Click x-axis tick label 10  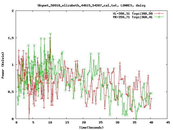point(50,122)
